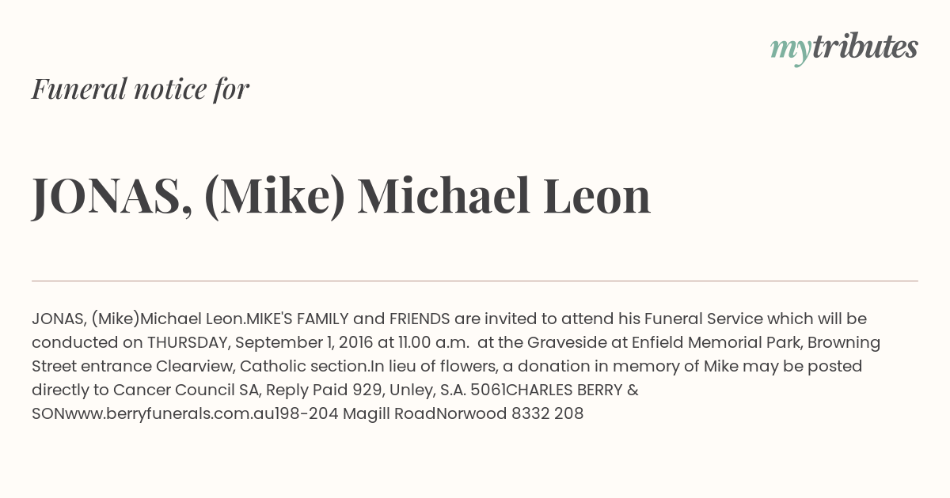Click the THURSDAY, September 1, 2016 date
The width and height of the screenshot is (950, 498).
point(260,342)
